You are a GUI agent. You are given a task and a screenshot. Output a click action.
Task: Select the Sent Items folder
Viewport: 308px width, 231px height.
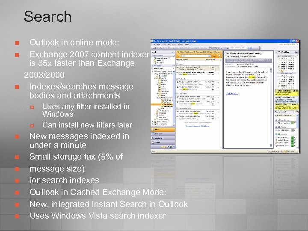click(162, 118)
